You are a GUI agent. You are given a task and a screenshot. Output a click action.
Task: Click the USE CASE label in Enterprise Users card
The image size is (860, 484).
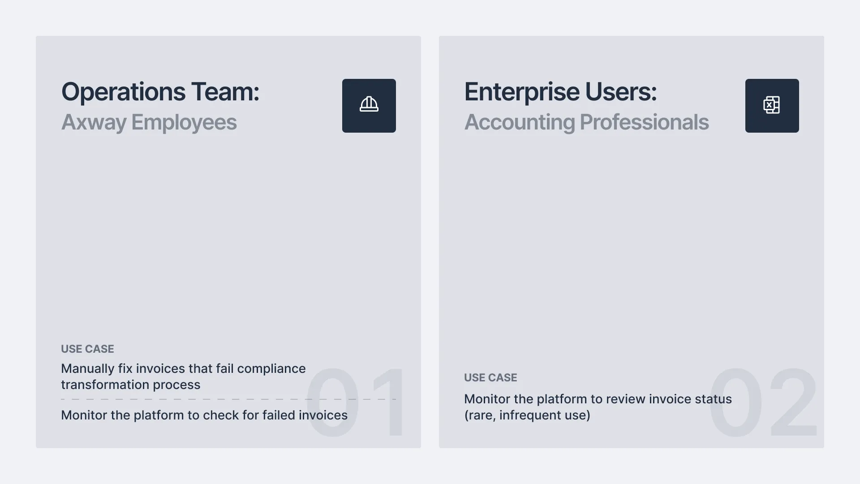(490, 377)
